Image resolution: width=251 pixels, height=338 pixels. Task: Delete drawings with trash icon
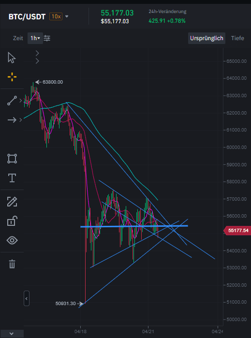12,264
